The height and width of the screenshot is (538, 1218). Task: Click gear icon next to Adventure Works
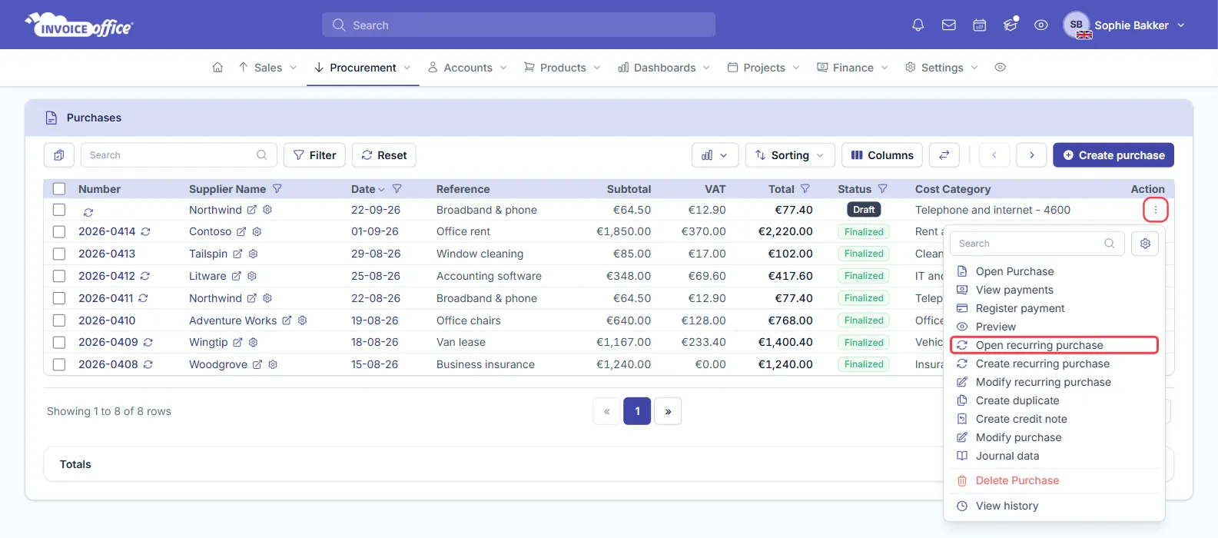(x=303, y=320)
